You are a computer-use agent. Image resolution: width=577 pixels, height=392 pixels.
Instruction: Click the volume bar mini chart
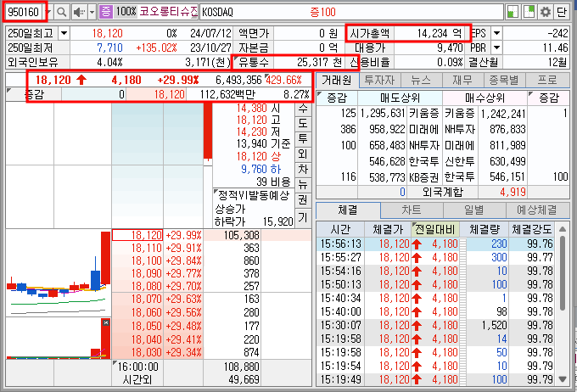point(59,339)
